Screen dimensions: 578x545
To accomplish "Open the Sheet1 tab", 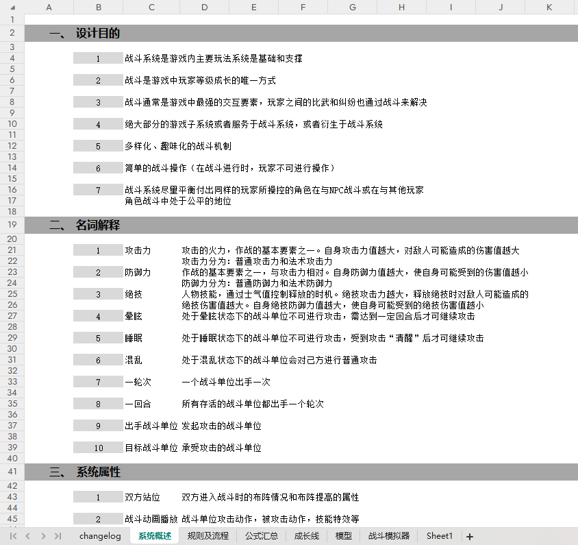I will [x=440, y=536].
